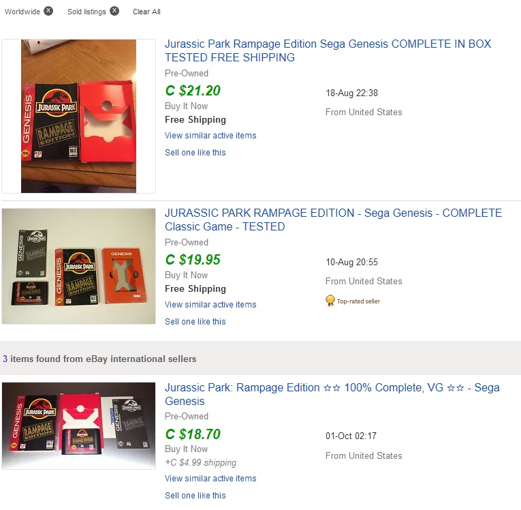
Task: View similar active items for C $21.20 listing
Action: click(x=210, y=136)
